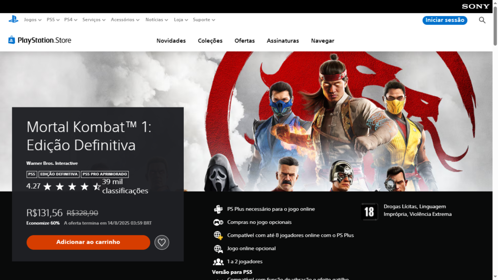The height and width of the screenshot is (280, 498).
Task: Click the discounted price R$131,56
Action: [44, 213]
